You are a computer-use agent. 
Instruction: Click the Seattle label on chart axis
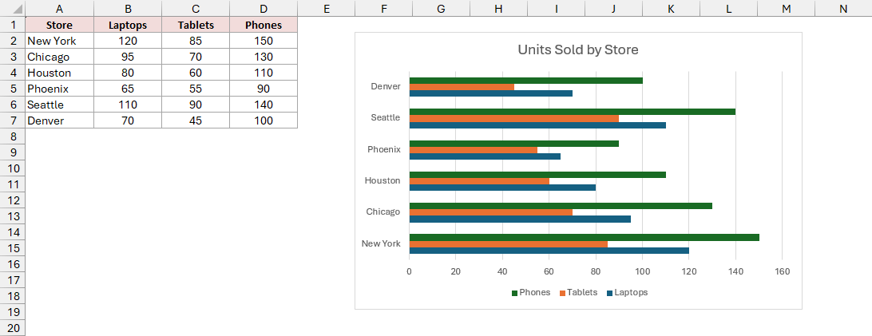coord(386,118)
